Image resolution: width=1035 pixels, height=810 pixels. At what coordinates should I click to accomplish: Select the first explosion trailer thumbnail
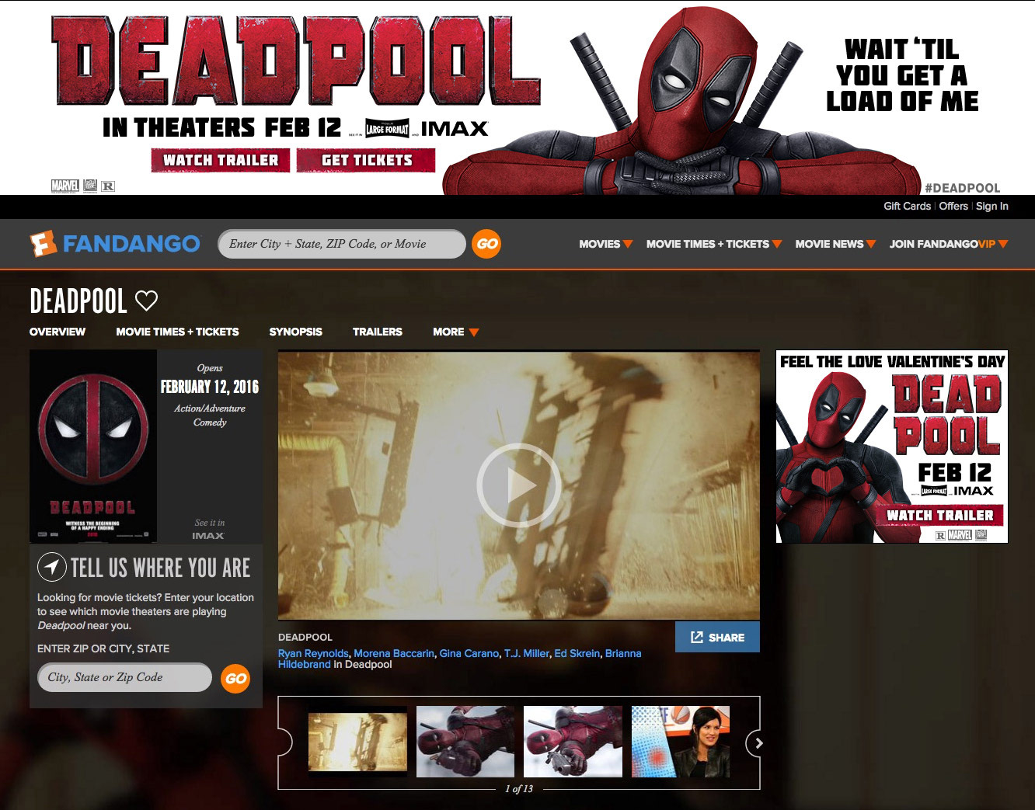point(357,742)
